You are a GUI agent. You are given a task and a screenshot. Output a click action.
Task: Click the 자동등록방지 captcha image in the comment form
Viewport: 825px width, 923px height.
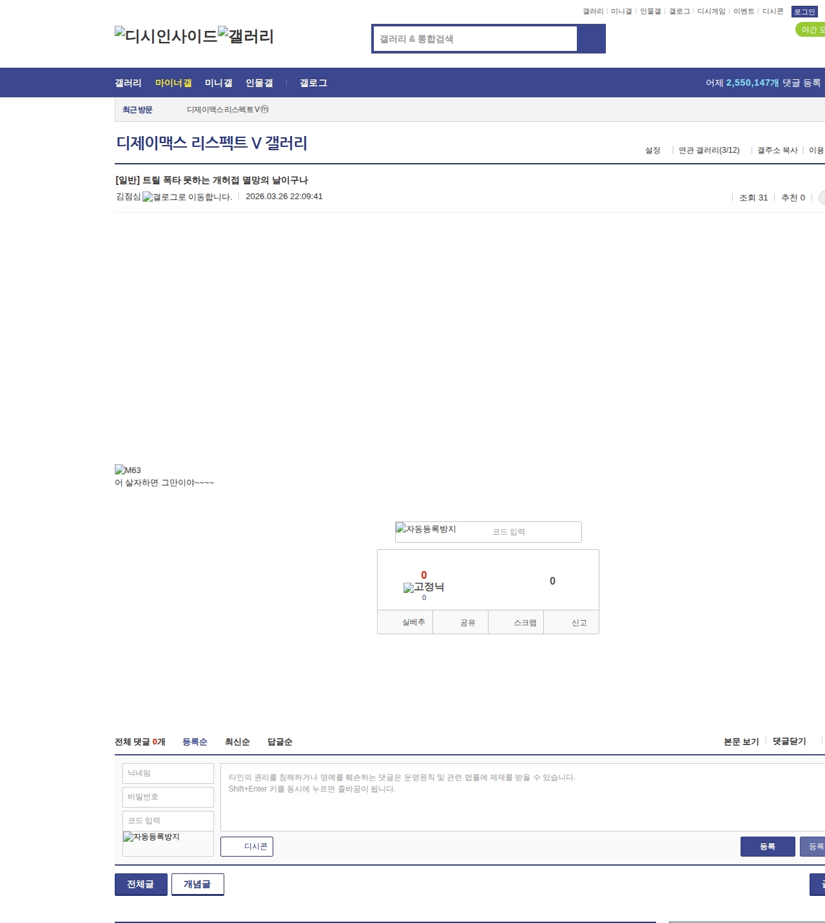(x=151, y=837)
